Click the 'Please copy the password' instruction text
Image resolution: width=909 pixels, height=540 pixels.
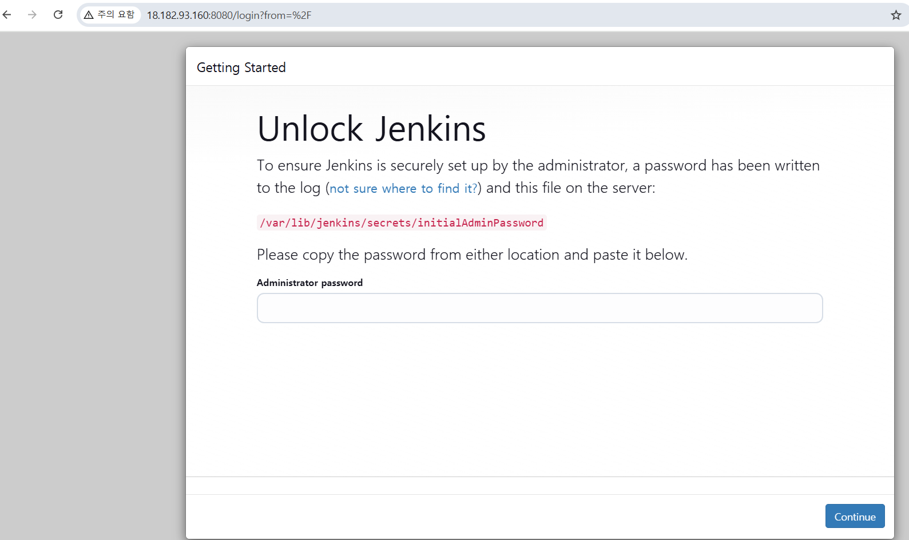(472, 255)
